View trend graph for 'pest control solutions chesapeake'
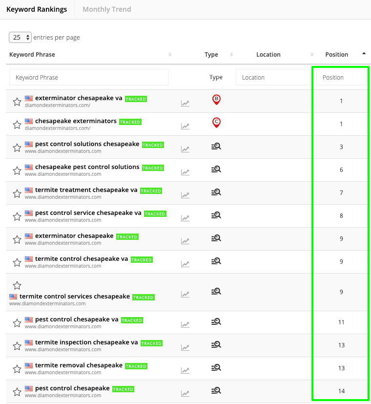371x404 pixels. (185, 149)
